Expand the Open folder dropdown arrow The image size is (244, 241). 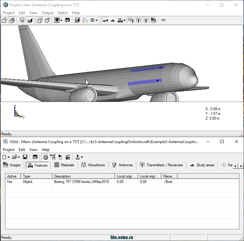click(x=19, y=157)
